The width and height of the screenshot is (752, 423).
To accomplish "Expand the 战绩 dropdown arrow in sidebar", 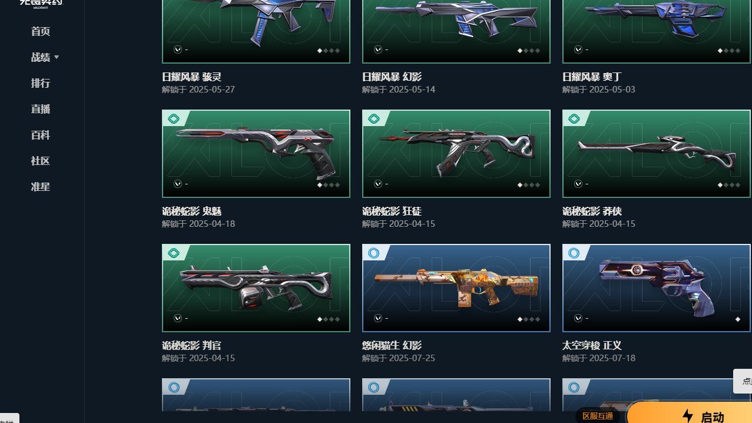I will [x=57, y=57].
